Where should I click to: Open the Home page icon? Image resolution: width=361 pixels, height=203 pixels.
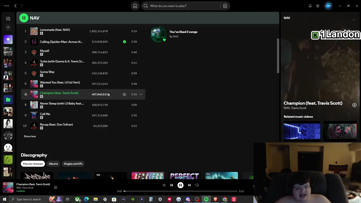coord(135,6)
